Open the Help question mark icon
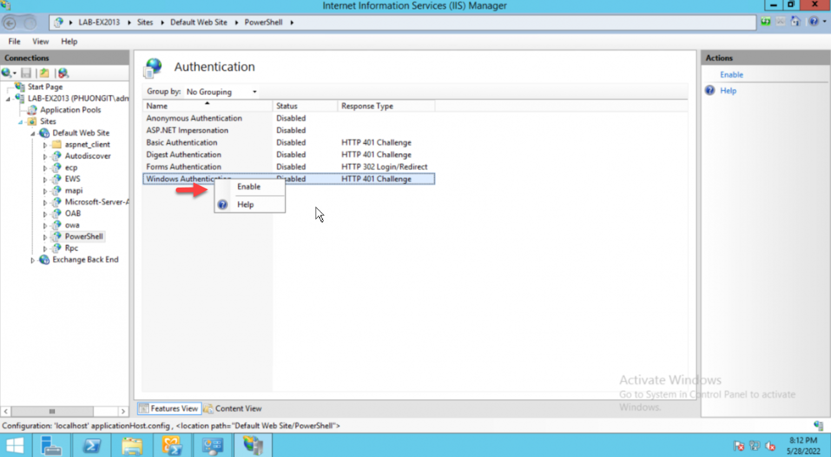Image resolution: width=831 pixels, height=457 pixels. (813, 22)
